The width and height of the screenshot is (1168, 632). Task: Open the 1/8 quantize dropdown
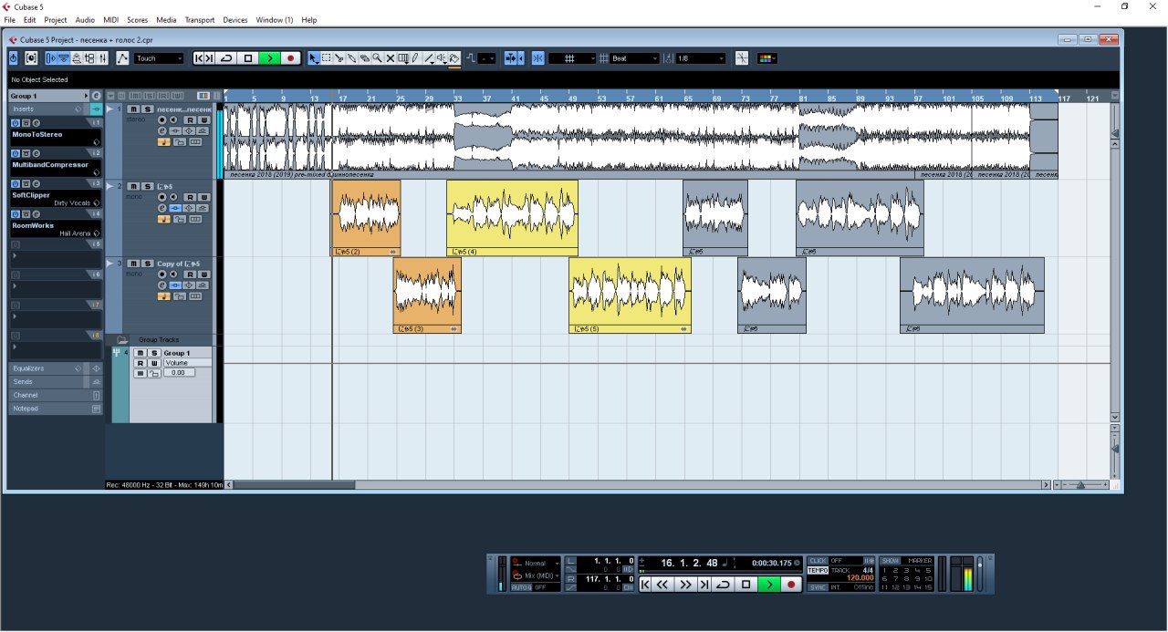(x=701, y=58)
